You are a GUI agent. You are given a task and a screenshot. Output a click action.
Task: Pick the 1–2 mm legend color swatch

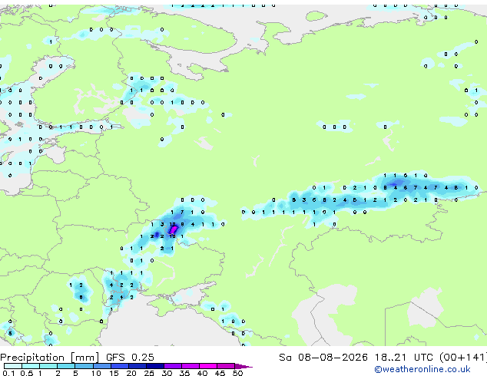(48, 366)
